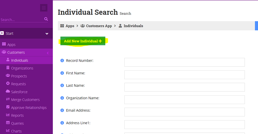Focus the Organization Name input field
258x134 pixels.
[x=184, y=100]
